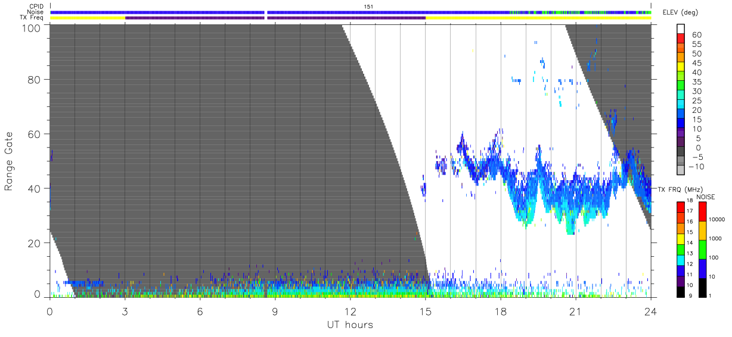Click the '45' label on the ELEV scale
The image size is (732, 337).
(696, 63)
